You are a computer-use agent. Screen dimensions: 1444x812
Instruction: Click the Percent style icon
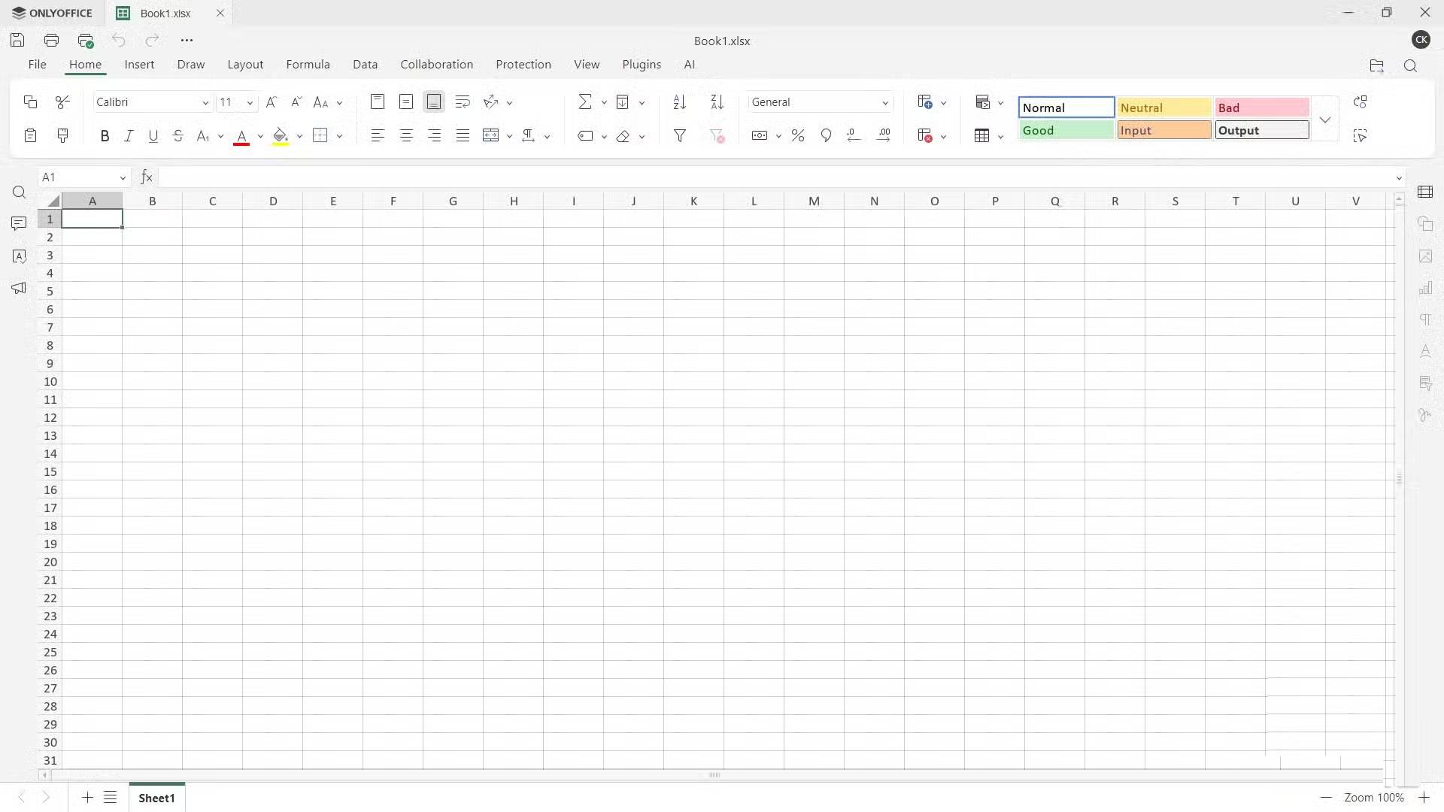[x=798, y=136]
